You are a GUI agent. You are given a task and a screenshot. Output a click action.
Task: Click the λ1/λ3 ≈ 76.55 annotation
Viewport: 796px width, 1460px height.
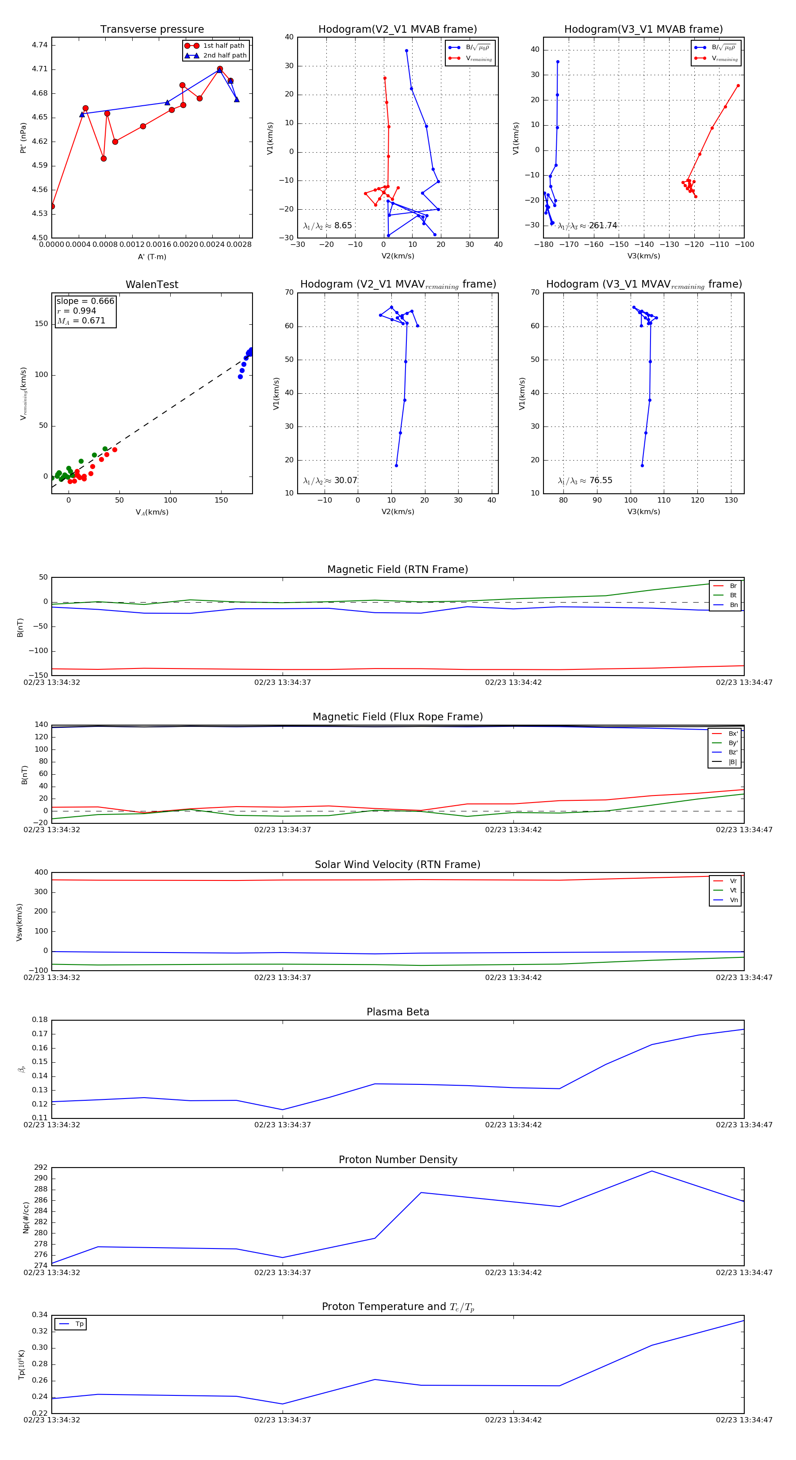coord(585,480)
